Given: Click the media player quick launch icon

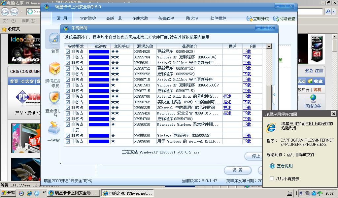Looking at the screenshot, I should (x=21, y=193).
